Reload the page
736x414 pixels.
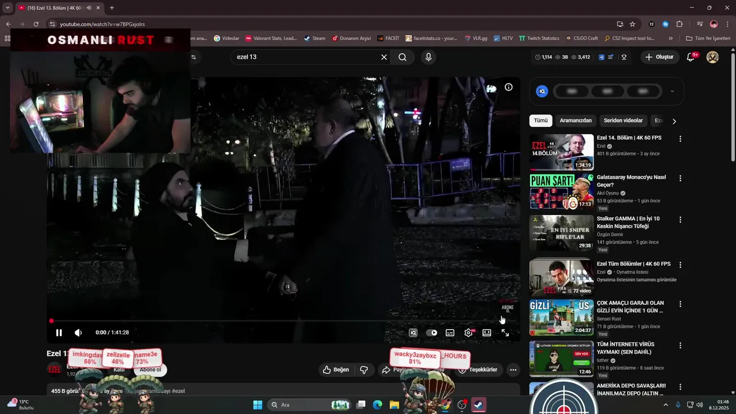36,24
